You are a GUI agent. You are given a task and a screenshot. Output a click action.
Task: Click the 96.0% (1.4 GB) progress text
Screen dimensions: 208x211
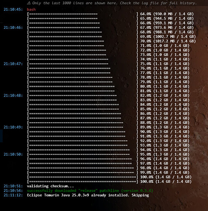pos(165,159)
